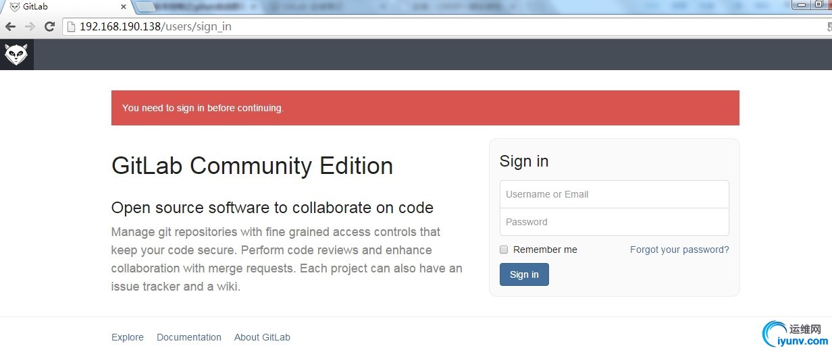Close the GitLab browser tab
The height and width of the screenshot is (352, 832).
pyautogui.click(x=123, y=7)
